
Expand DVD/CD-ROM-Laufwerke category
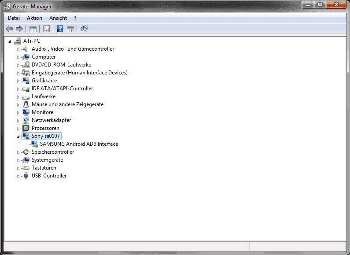18,65
